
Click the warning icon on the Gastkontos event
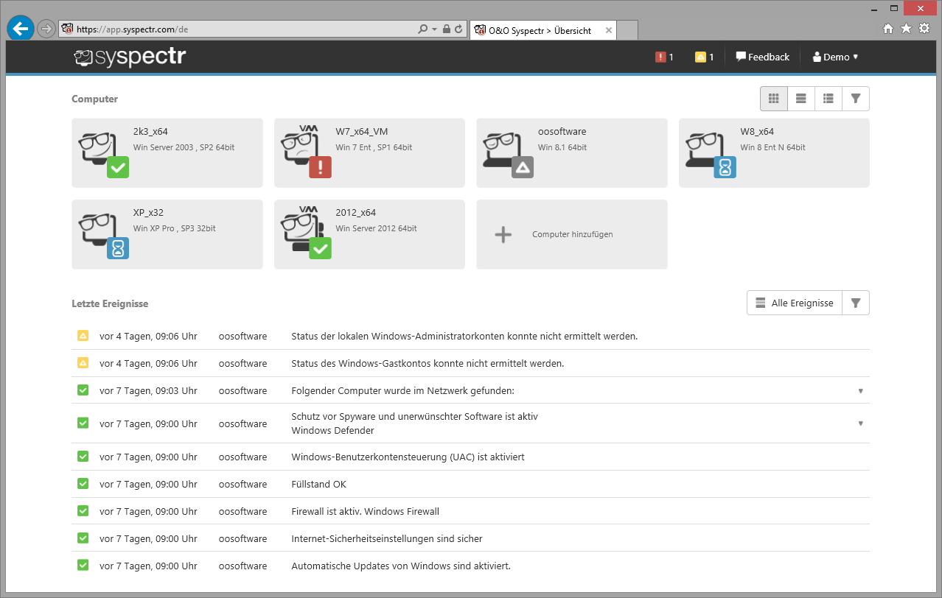point(83,363)
